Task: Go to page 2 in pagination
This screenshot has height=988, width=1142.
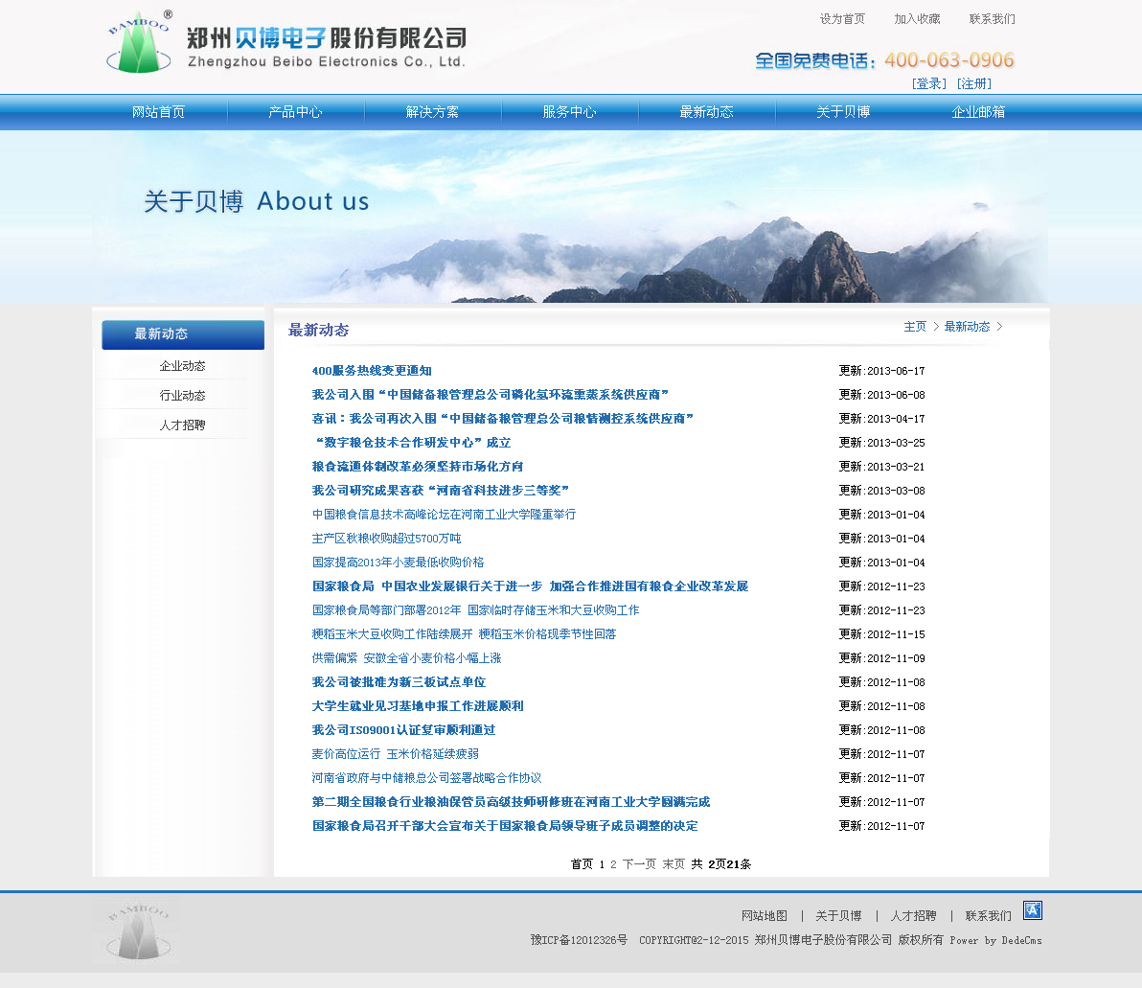Action: pos(614,864)
